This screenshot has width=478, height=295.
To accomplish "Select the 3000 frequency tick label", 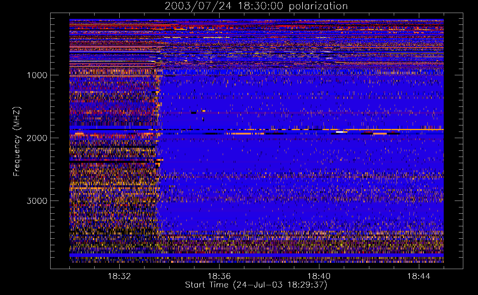I will coord(37,201).
